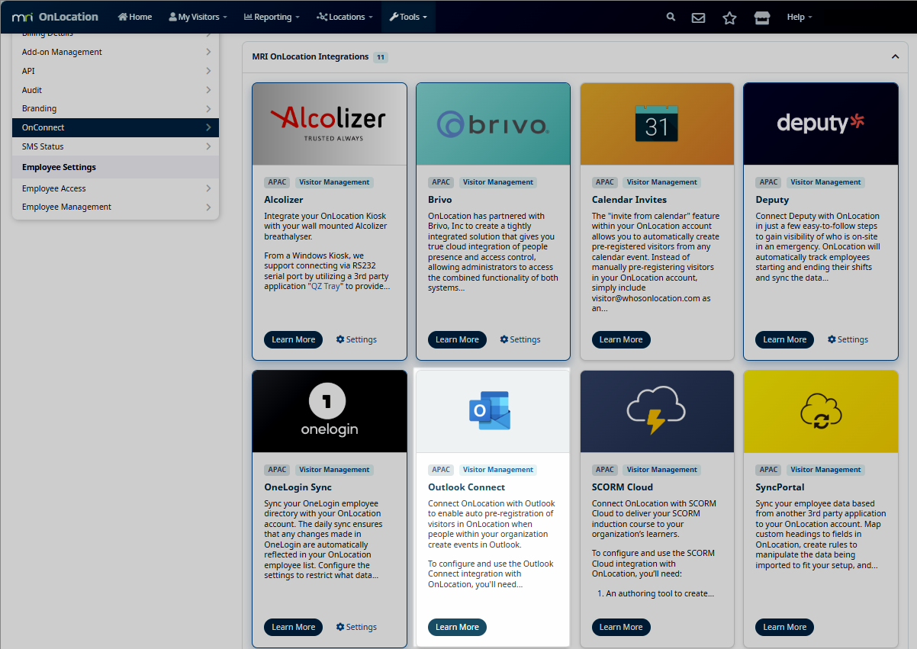Click the search magnifier icon in top bar
Viewport: 917px width, 649px height.
671,17
